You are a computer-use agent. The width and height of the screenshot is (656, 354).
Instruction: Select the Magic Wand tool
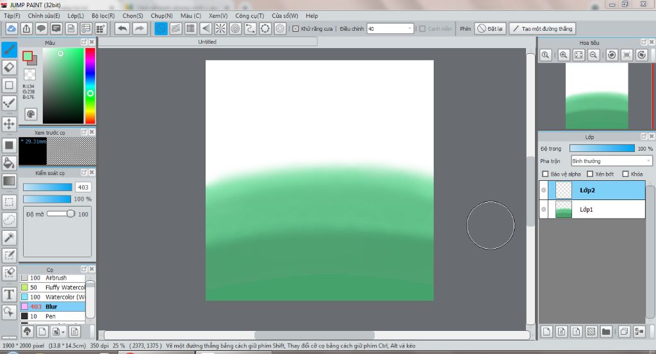[x=9, y=237]
